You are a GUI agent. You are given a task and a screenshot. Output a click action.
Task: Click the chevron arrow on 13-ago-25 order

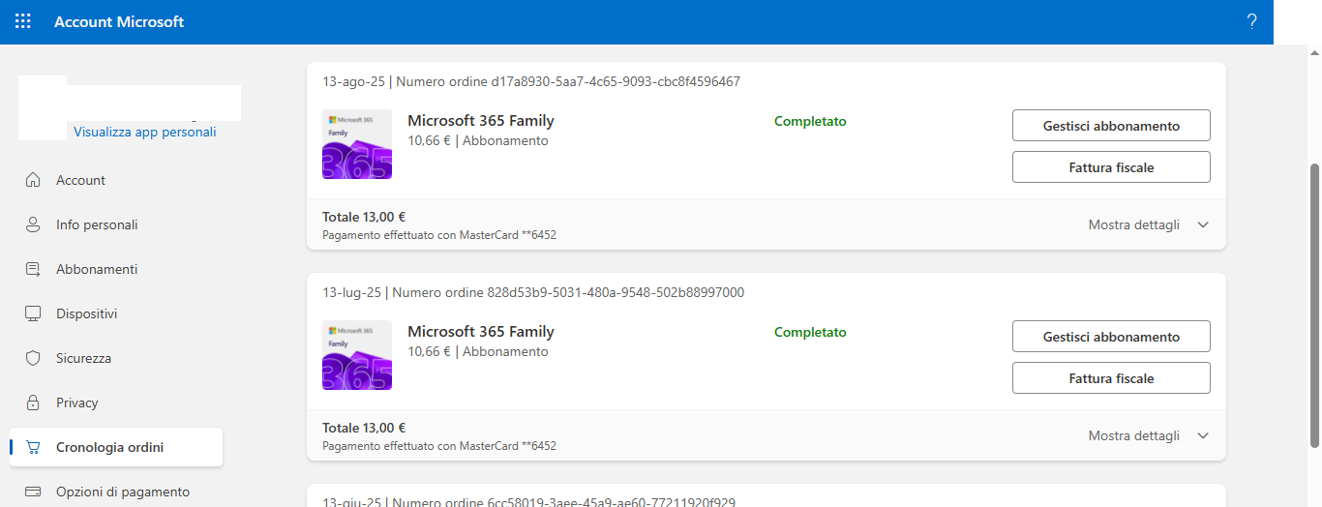click(x=1203, y=224)
